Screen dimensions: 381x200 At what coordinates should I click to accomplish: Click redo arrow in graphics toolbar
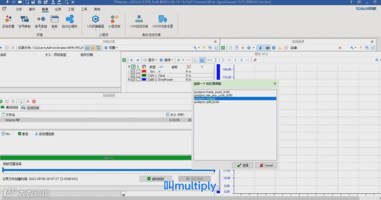click(x=138, y=60)
